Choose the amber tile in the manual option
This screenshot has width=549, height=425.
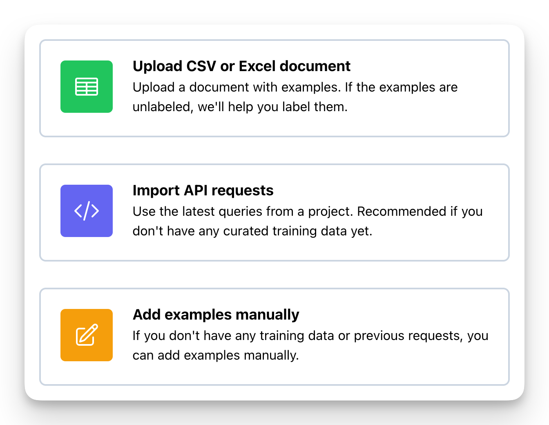point(87,335)
